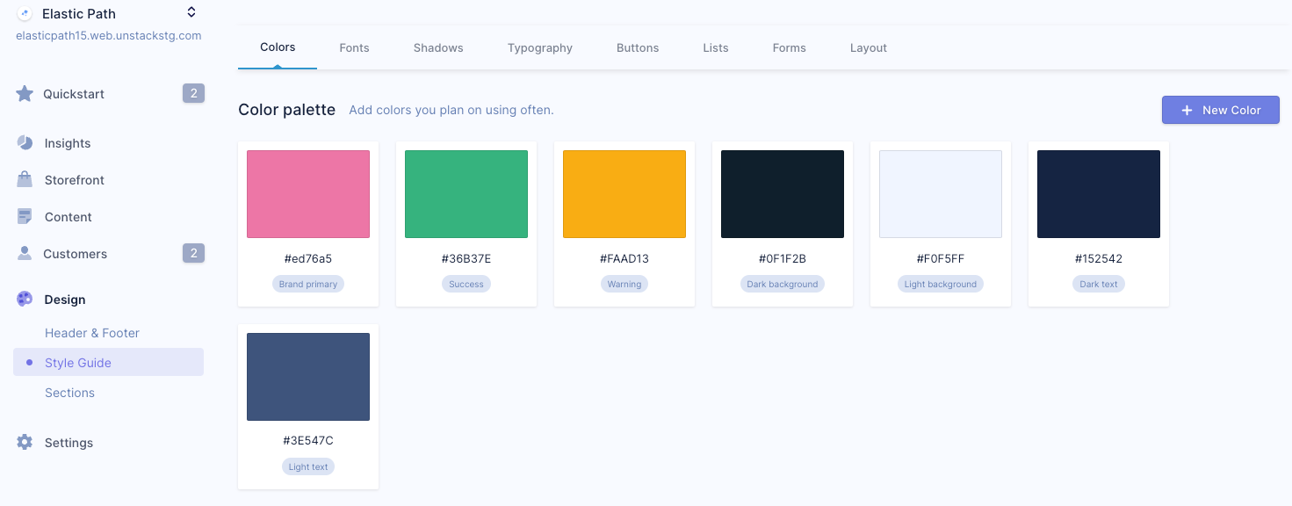Open the Sections page
The image size is (1292, 506).
tap(69, 393)
